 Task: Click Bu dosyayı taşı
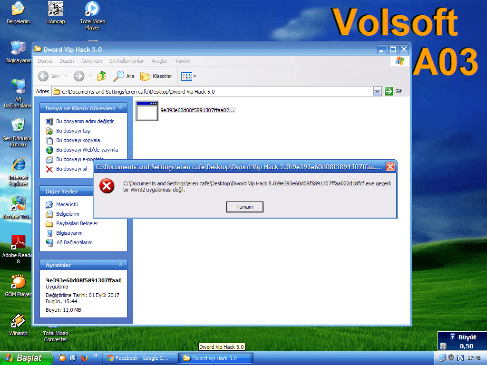click(x=73, y=131)
